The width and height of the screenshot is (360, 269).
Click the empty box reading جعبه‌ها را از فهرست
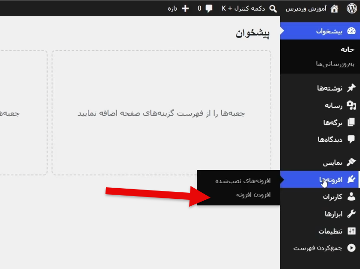[x=161, y=112]
